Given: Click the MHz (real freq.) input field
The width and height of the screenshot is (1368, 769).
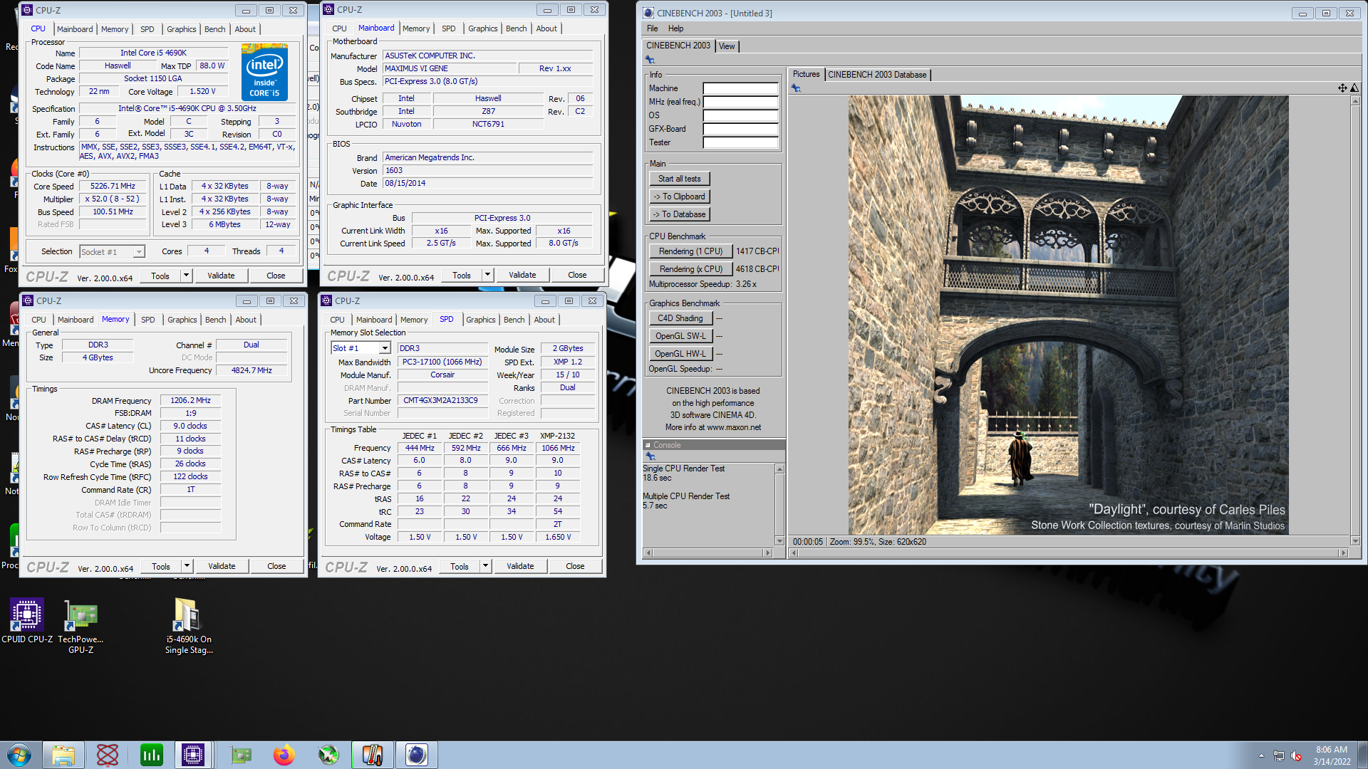Looking at the screenshot, I should coord(740,102).
